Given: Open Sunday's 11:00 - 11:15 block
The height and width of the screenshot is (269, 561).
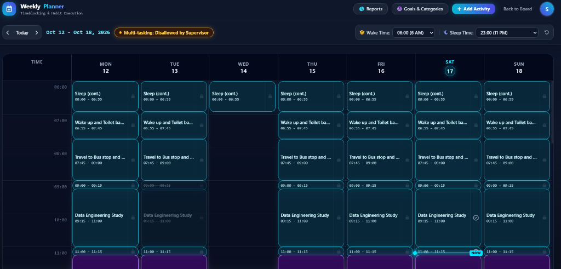Looking at the screenshot, I should point(517,251).
